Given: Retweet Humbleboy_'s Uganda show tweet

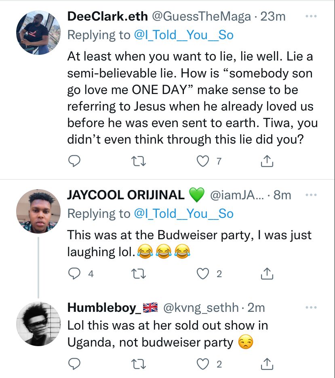Looking at the screenshot, I should [x=138, y=364].
